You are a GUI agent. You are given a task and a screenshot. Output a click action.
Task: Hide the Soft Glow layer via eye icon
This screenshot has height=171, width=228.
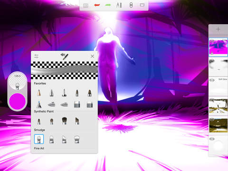coord(212,80)
